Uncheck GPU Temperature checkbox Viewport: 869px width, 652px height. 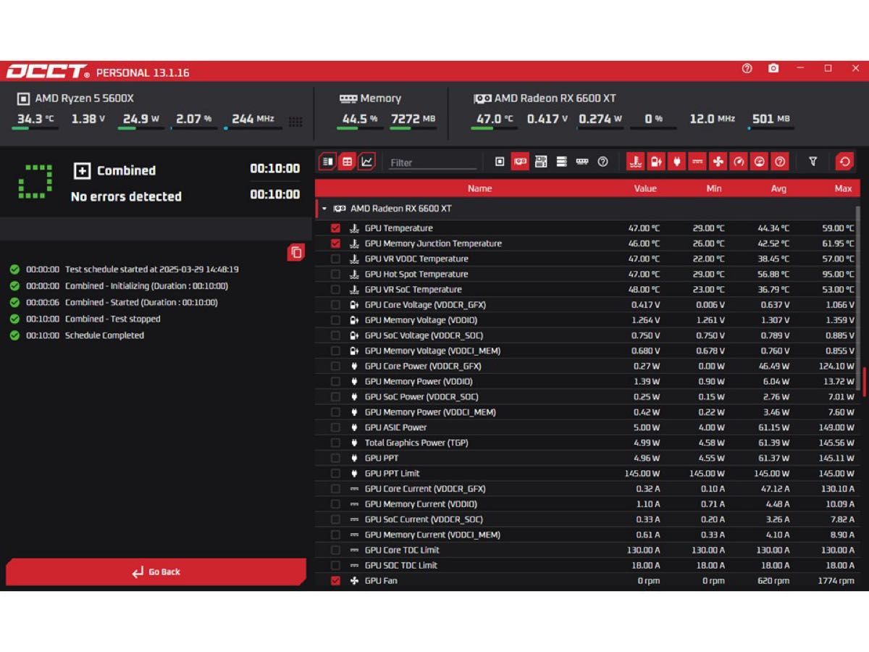pos(335,228)
